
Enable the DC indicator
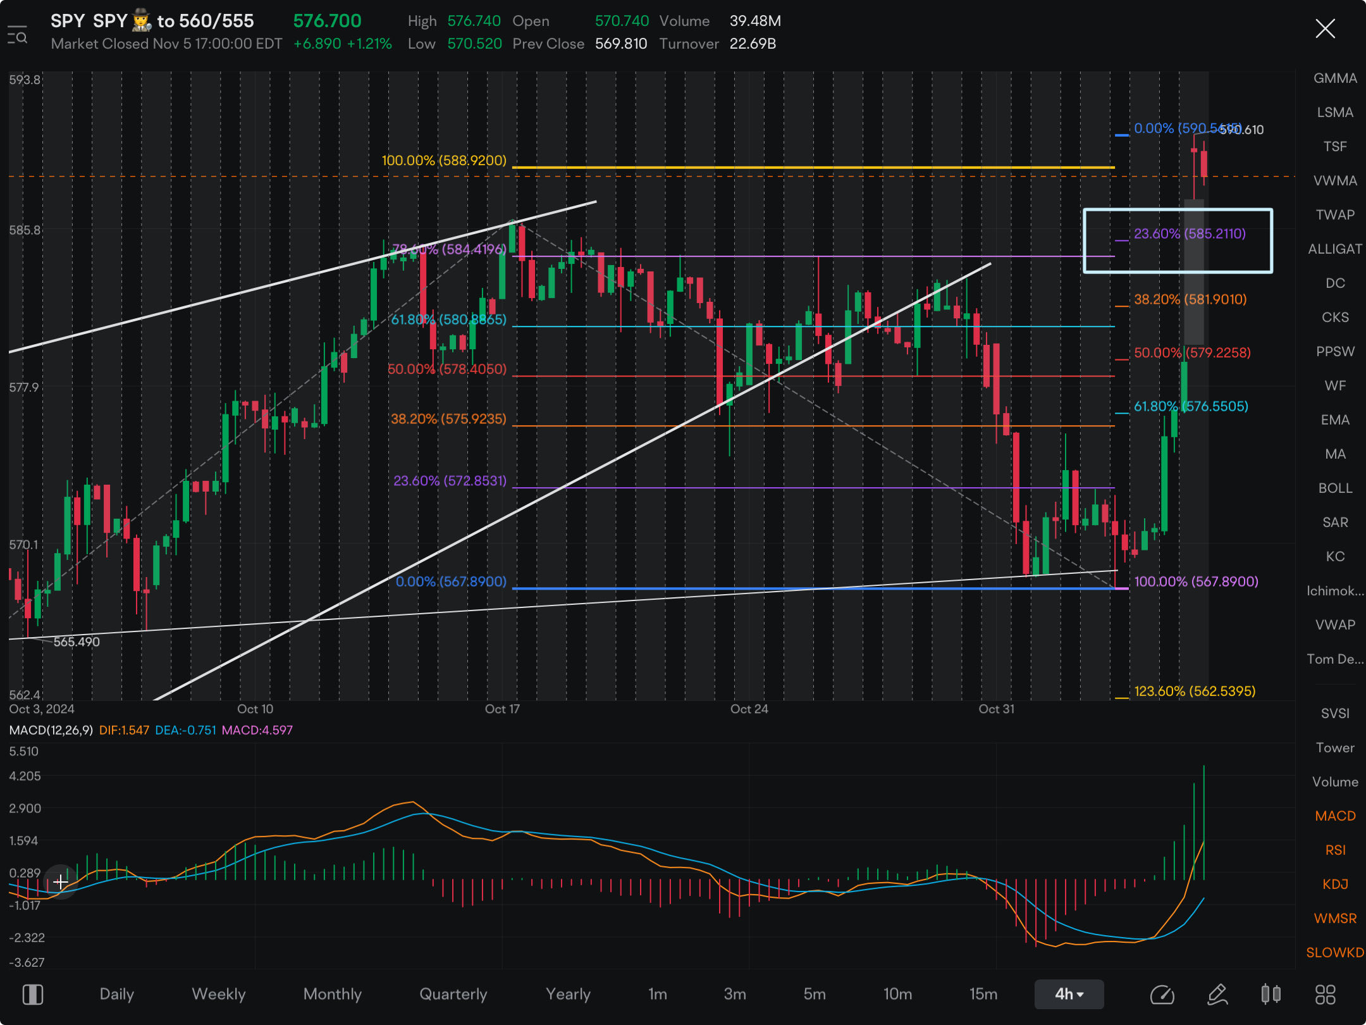1335,283
